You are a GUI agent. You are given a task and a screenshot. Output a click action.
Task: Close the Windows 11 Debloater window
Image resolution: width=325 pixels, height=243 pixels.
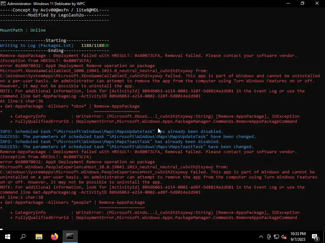(317, 3)
